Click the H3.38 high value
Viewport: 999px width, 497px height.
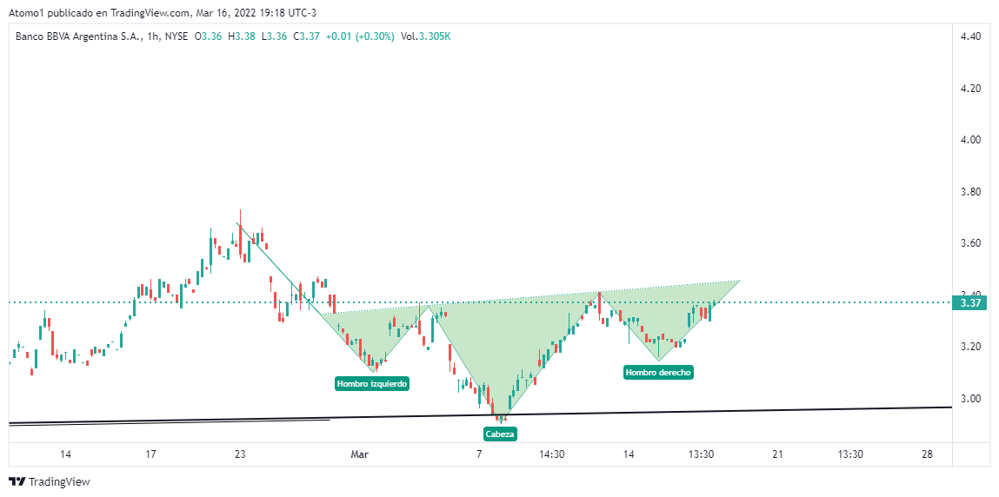tap(242, 36)
